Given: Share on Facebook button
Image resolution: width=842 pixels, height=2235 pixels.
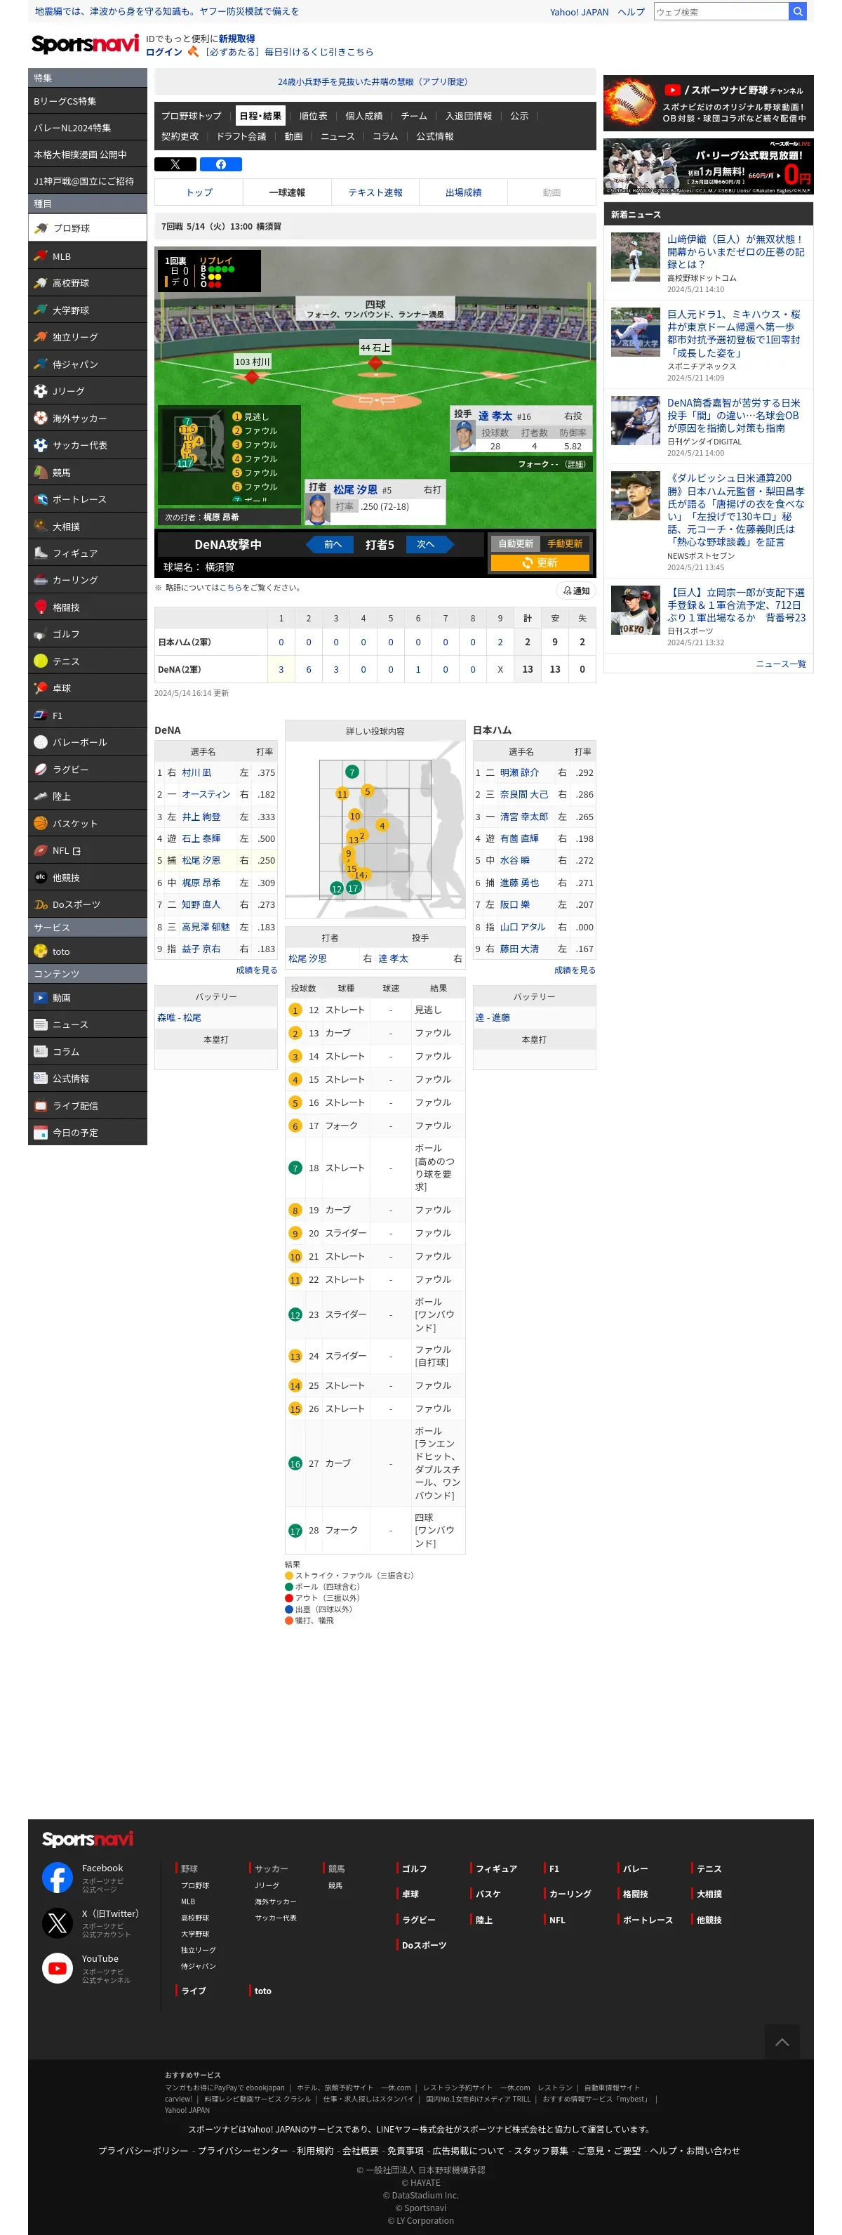Looking at the screenshot, I should [x=220, y=164].
